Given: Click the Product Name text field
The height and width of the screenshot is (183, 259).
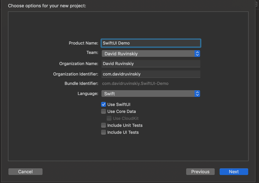Looking at the screenshot, I should coord(151,43).
